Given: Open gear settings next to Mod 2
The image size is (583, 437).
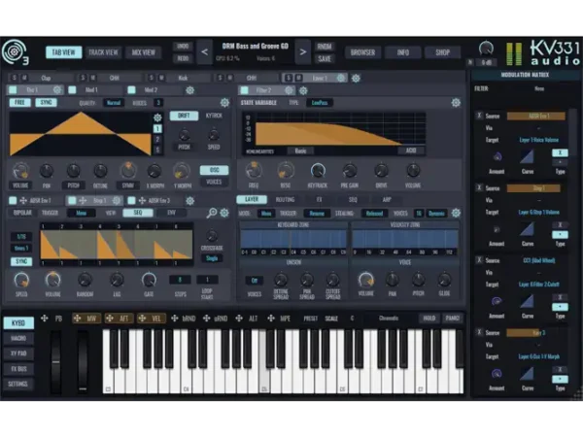Looking at the screenshot, I should [190, 90].
